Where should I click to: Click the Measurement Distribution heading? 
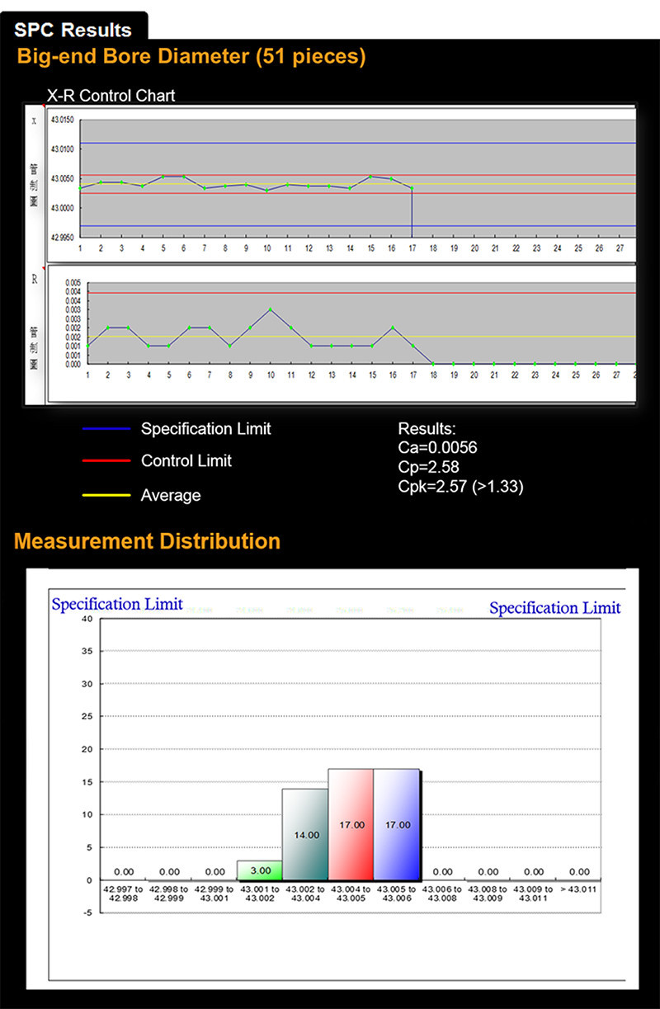click(147, 542)
